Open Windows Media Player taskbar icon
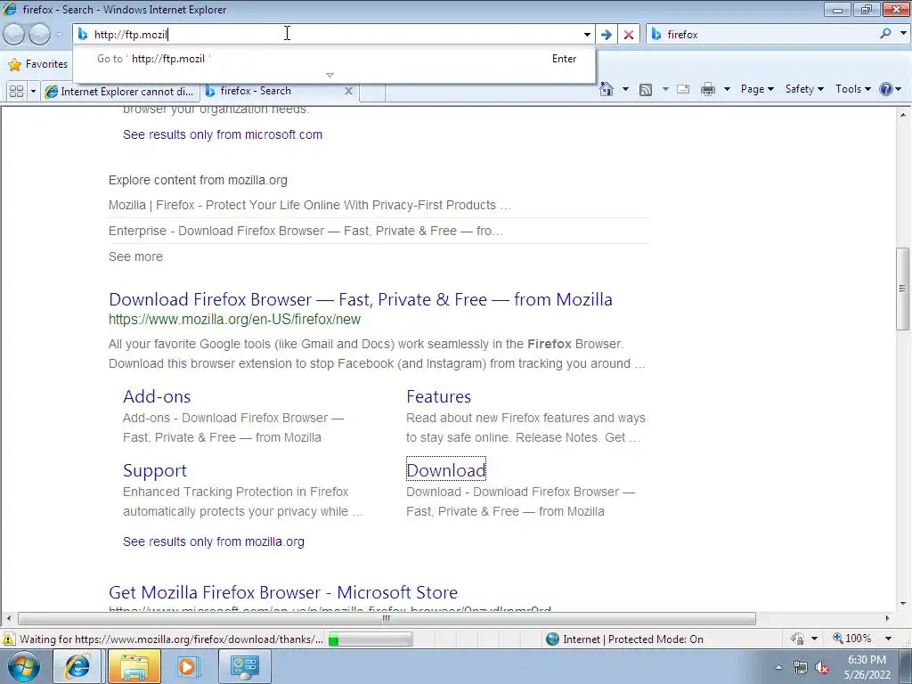 (x=187, y=666)
